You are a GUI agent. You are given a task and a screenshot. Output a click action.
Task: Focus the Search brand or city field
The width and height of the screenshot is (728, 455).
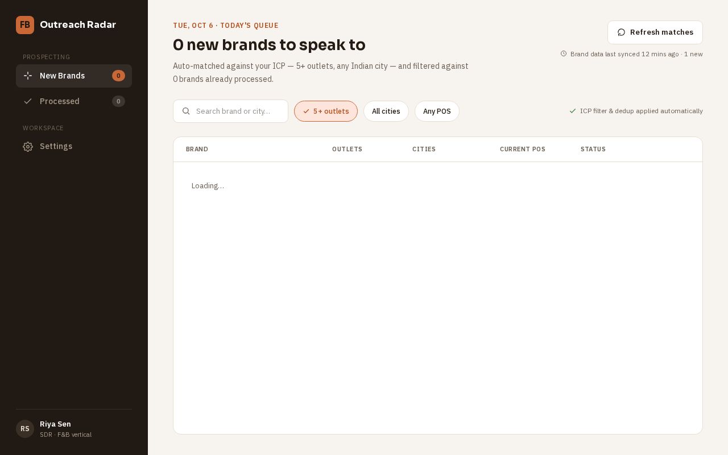coord(230,111)
